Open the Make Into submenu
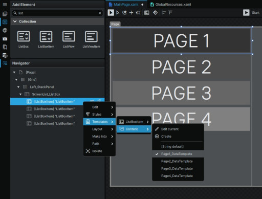The image size is (262, 199). point(99,137)
